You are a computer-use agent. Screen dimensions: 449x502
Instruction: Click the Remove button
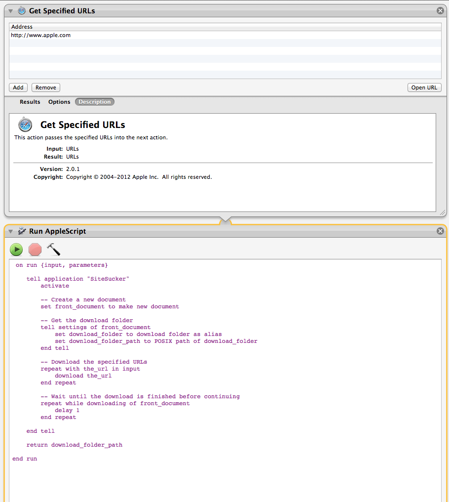pos(46,87)
